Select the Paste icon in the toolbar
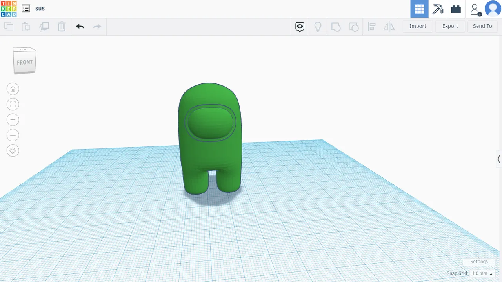502x282 pixels. [26, 26]
